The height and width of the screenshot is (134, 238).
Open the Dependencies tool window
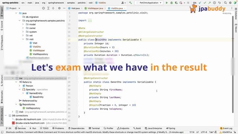[x=76, y=128]
